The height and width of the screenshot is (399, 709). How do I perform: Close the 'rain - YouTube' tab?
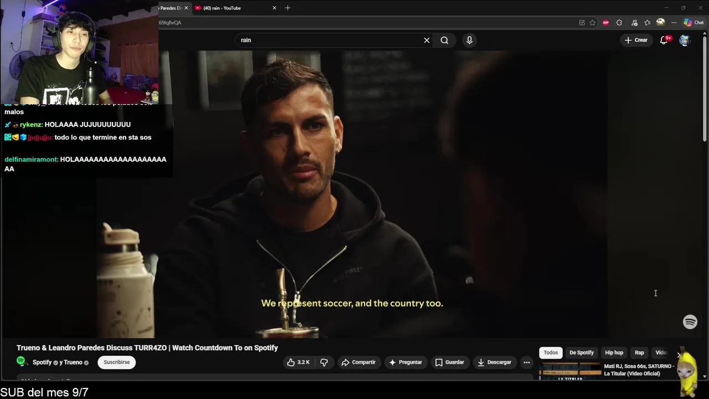pos(274,8)
